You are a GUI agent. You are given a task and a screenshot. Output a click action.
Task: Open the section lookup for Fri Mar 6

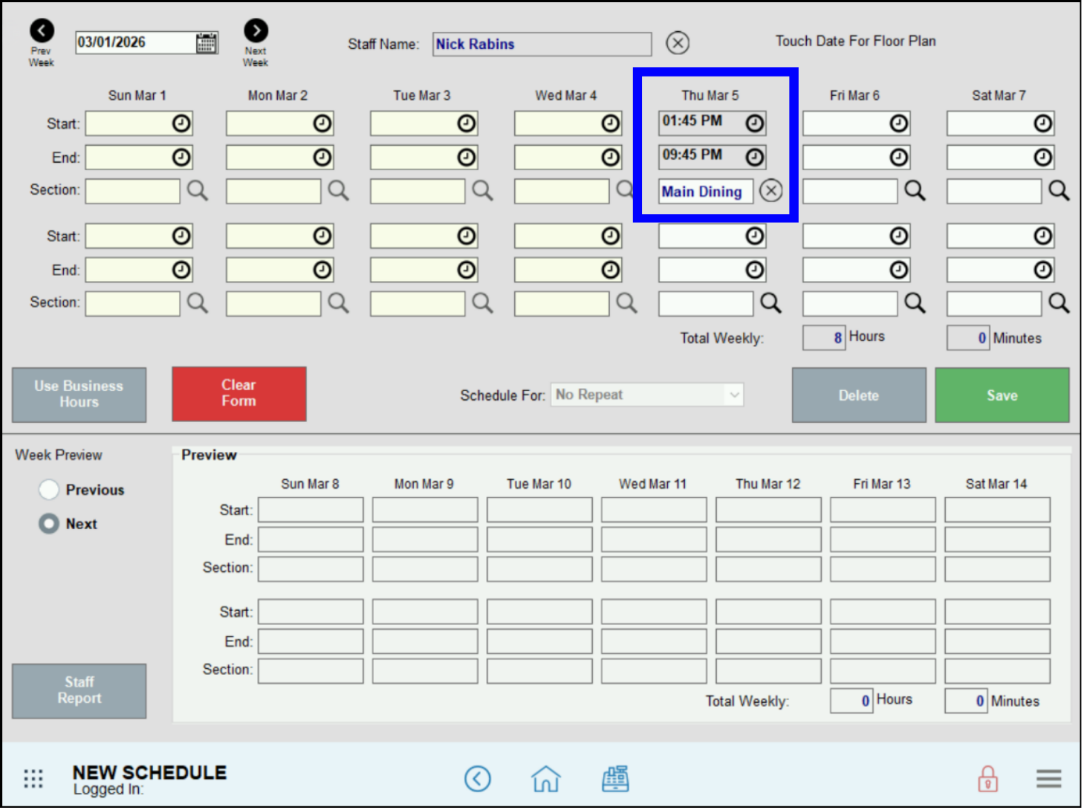915,191
